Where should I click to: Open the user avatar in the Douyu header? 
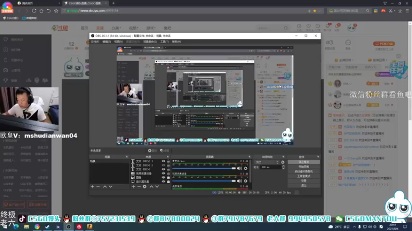[x=351, y=28]
